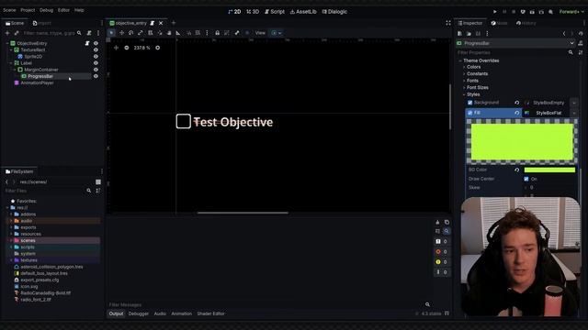
Task: Open the Canvas View menu button
Action: click(x=260, y=33)
